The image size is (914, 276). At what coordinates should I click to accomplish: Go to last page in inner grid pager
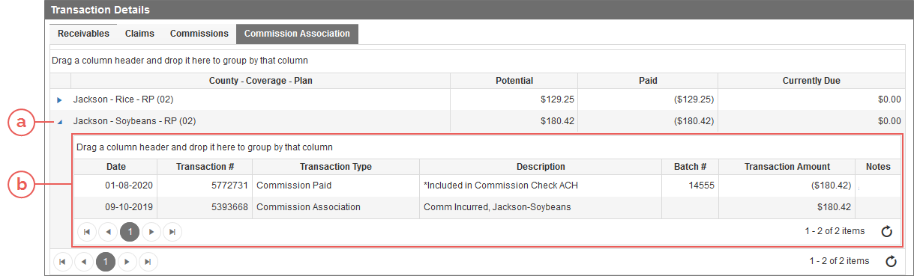(x=172, y=232)
